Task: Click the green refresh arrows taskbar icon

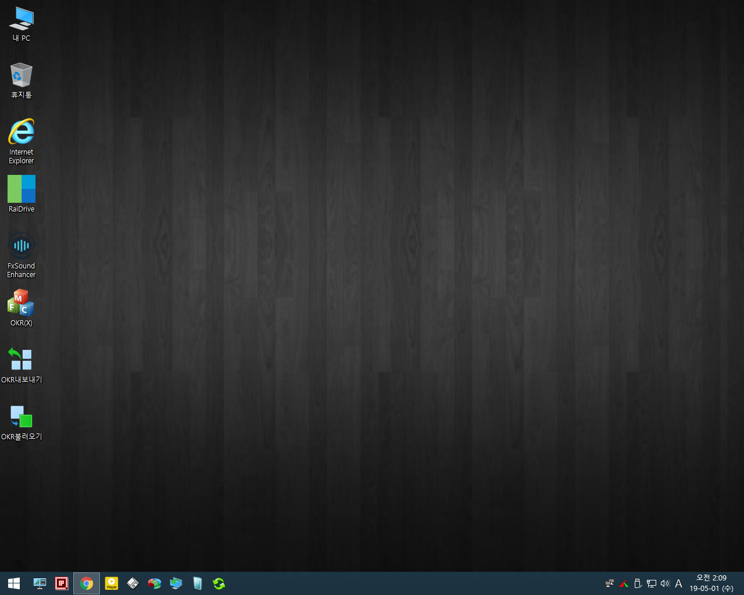Action: pos(219,583)
